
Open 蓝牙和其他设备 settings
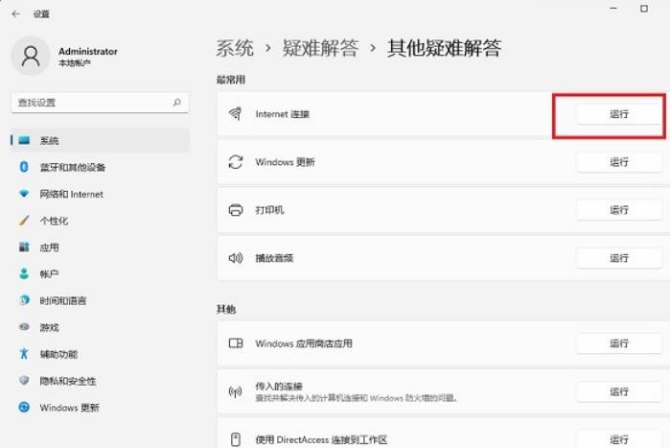click(100, 167)
